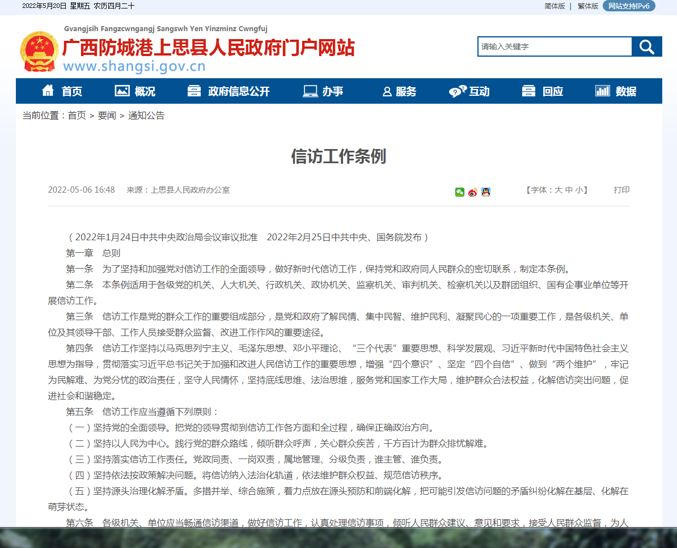
Task: Click the paragraph starting 第五条
Action: click(142, 411)
